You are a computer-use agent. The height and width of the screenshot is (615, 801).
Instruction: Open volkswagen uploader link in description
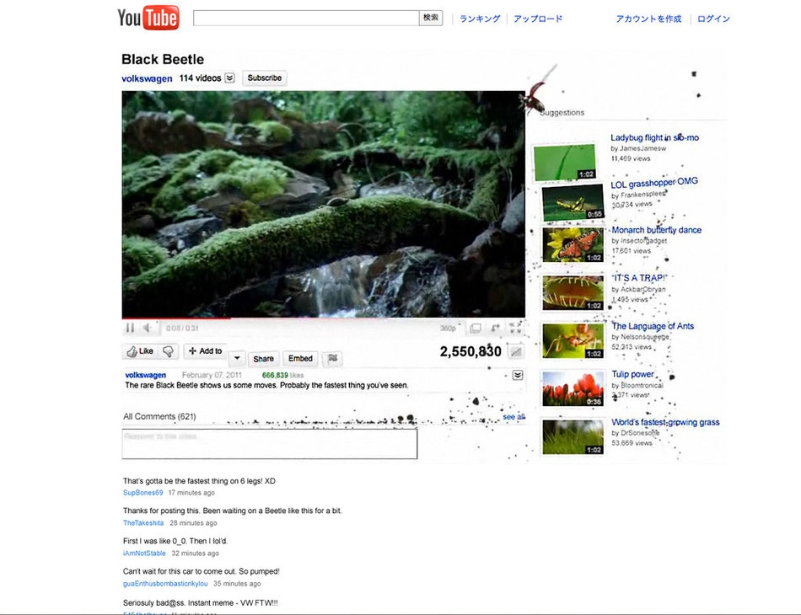point(146,375)
